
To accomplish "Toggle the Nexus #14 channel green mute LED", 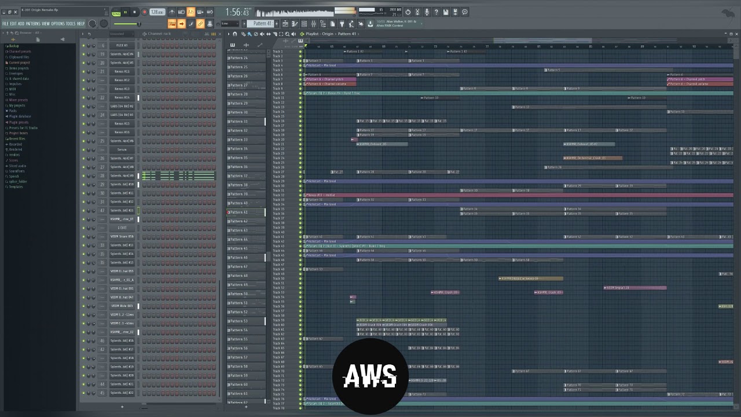I will coord(83,98).
